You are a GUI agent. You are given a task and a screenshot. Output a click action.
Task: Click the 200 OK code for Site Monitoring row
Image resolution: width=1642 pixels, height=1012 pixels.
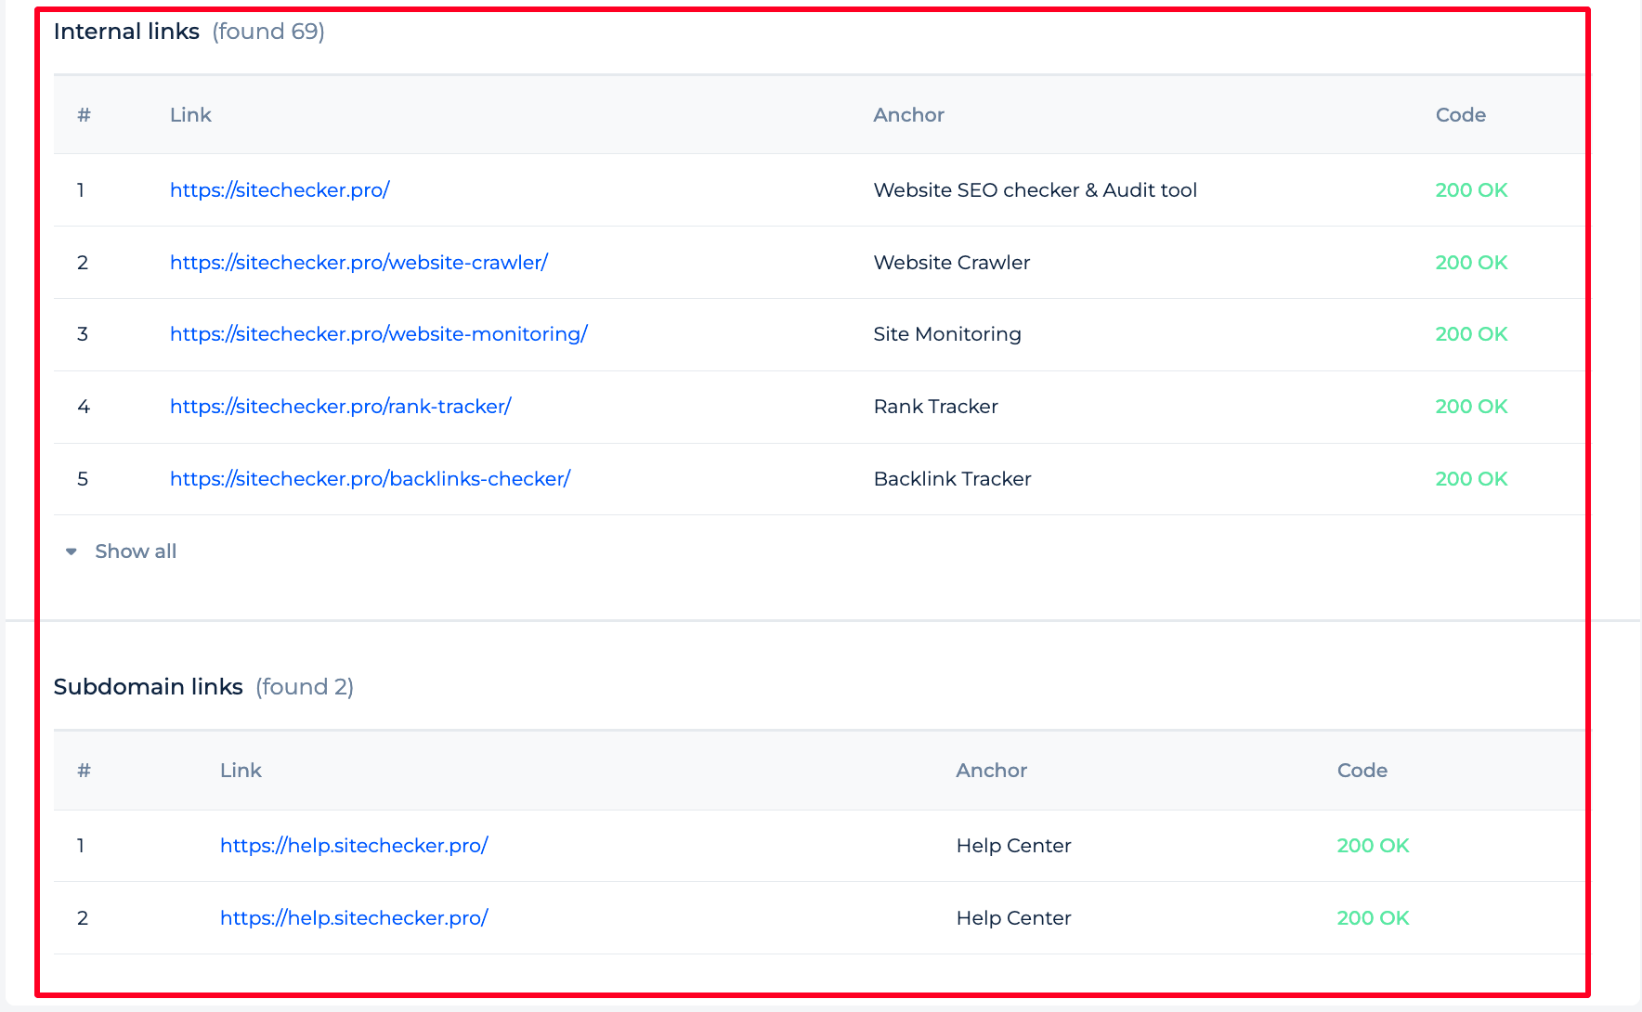coord(1471,334)
